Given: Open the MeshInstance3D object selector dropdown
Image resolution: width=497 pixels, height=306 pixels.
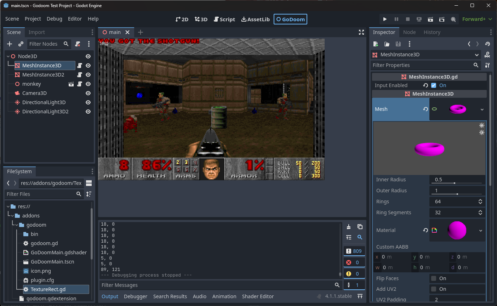Looking at the screenshot, I should point(426,55).
